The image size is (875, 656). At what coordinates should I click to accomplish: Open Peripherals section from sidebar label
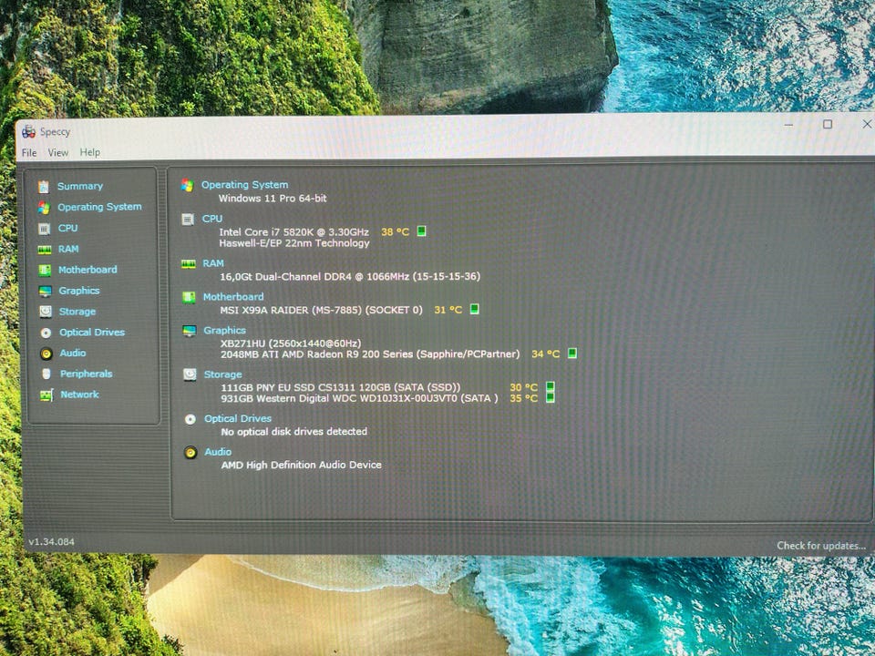(x=87, y=374)
